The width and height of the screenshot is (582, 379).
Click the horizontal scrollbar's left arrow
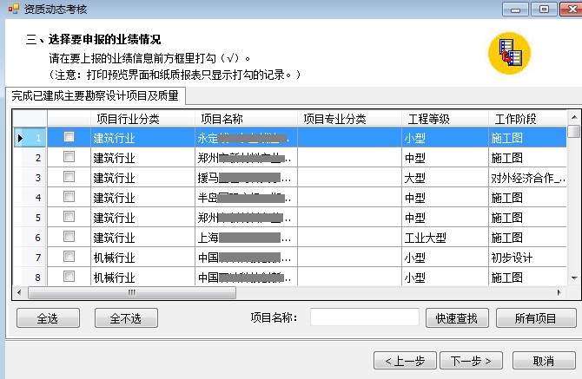point(20,292)
